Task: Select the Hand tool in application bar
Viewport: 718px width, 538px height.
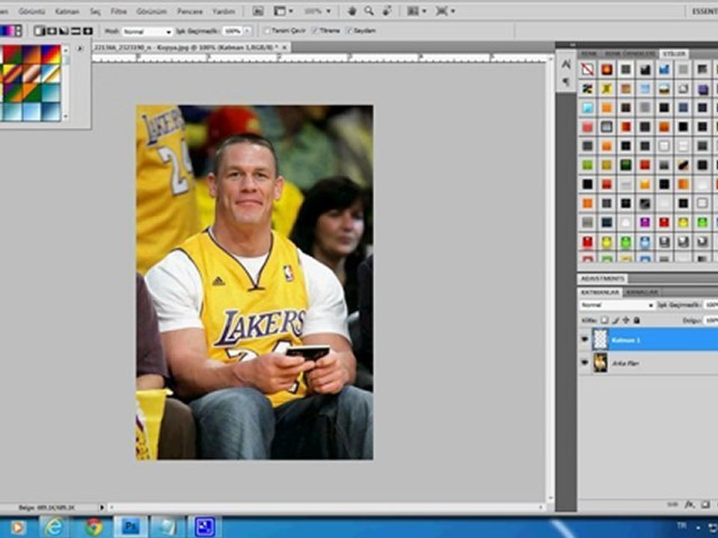Action: click(352, 11)
